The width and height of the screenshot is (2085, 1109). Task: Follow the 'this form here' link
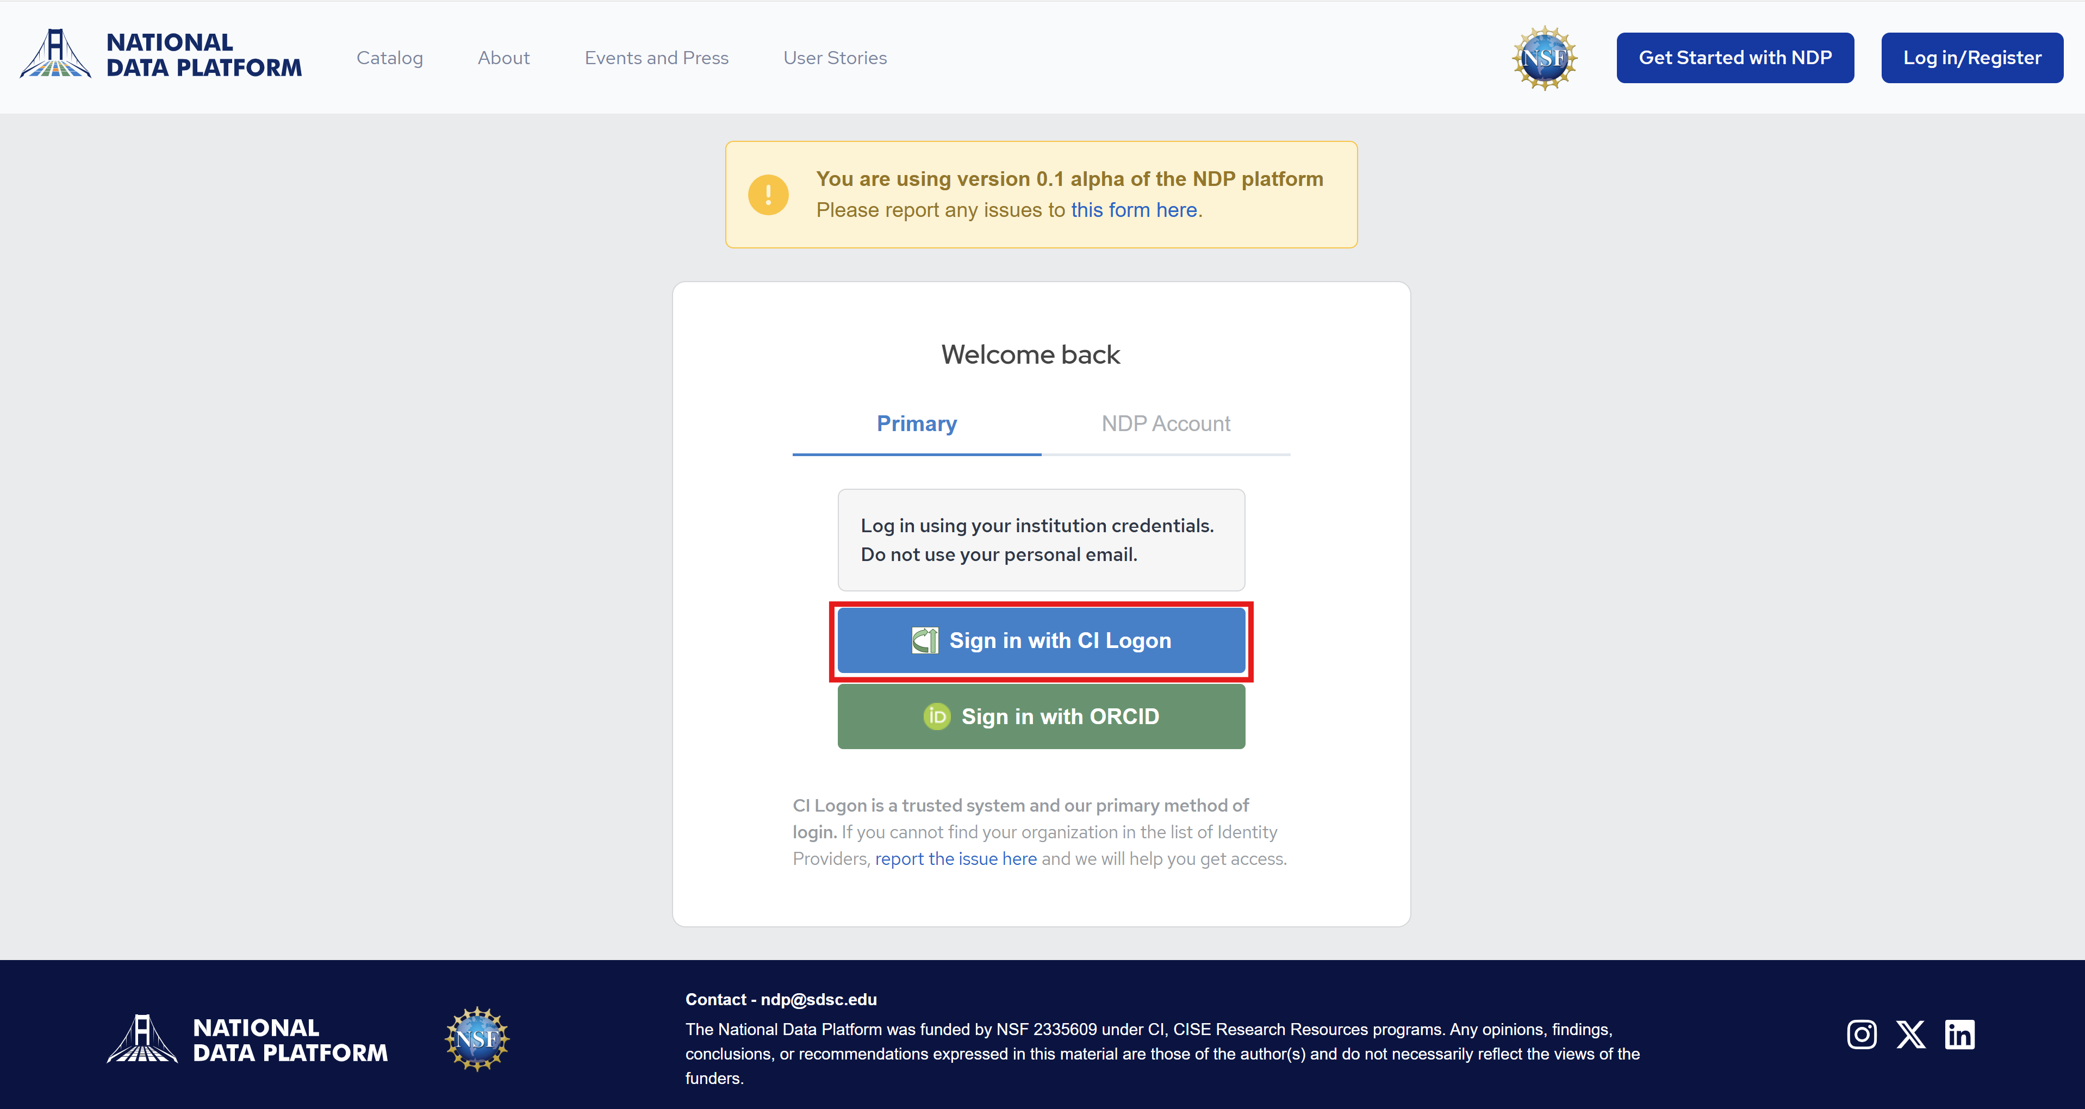coord(1133,210)
